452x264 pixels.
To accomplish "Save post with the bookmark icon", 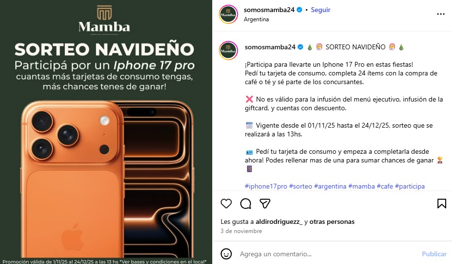I will point(442,204).
